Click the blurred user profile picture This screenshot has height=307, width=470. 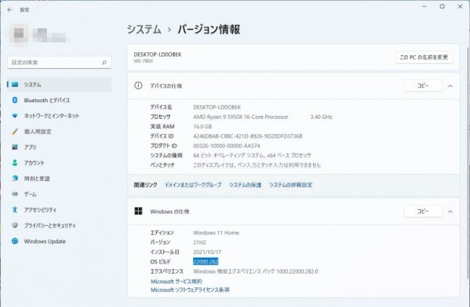tap(19, 34)
